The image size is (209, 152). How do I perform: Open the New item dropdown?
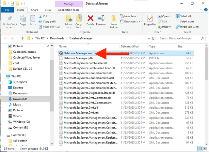click(x=129, y=16)
